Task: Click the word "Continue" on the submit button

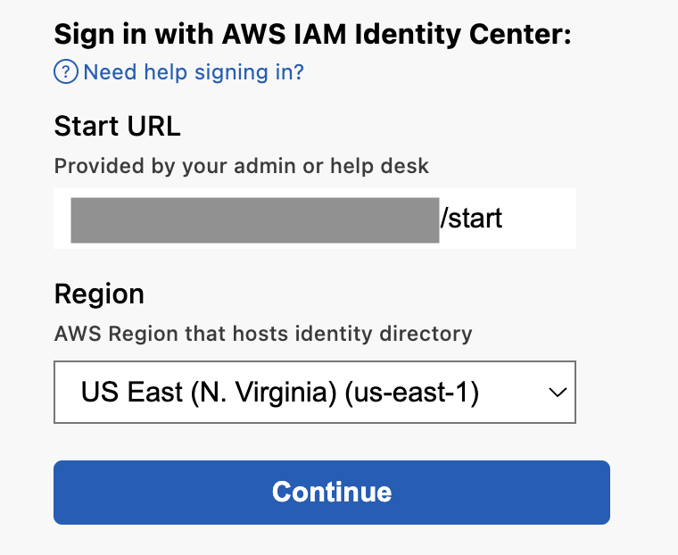Action: (332, 493)
